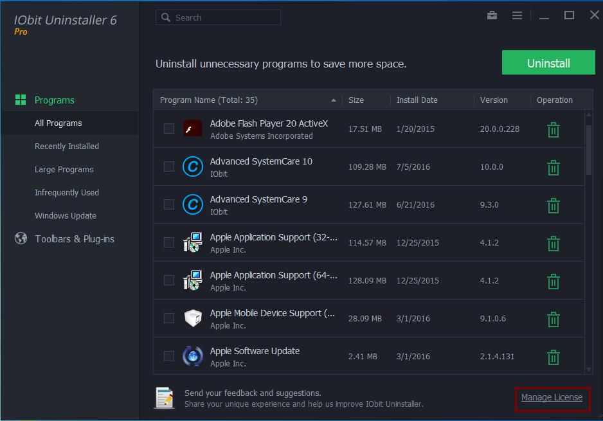Select the Advanced SystemCare 9 checkbox
Image resolution: width=603 pixels, height=421 pixels.
(x=169, y=204)
